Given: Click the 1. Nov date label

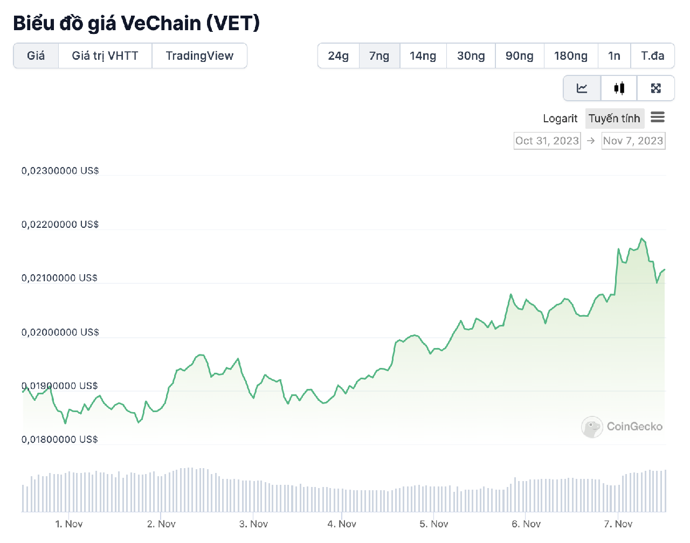Looking at the screenshot, I should [69, 524].
